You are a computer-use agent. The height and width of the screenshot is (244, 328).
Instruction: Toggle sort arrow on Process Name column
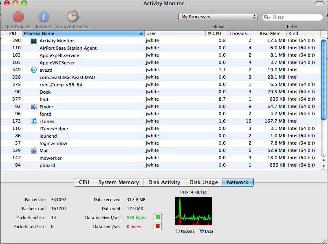141,33
